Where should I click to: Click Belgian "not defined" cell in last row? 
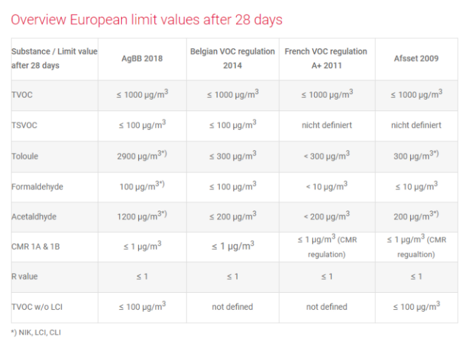pyautogui.click(x=232, y=307)
